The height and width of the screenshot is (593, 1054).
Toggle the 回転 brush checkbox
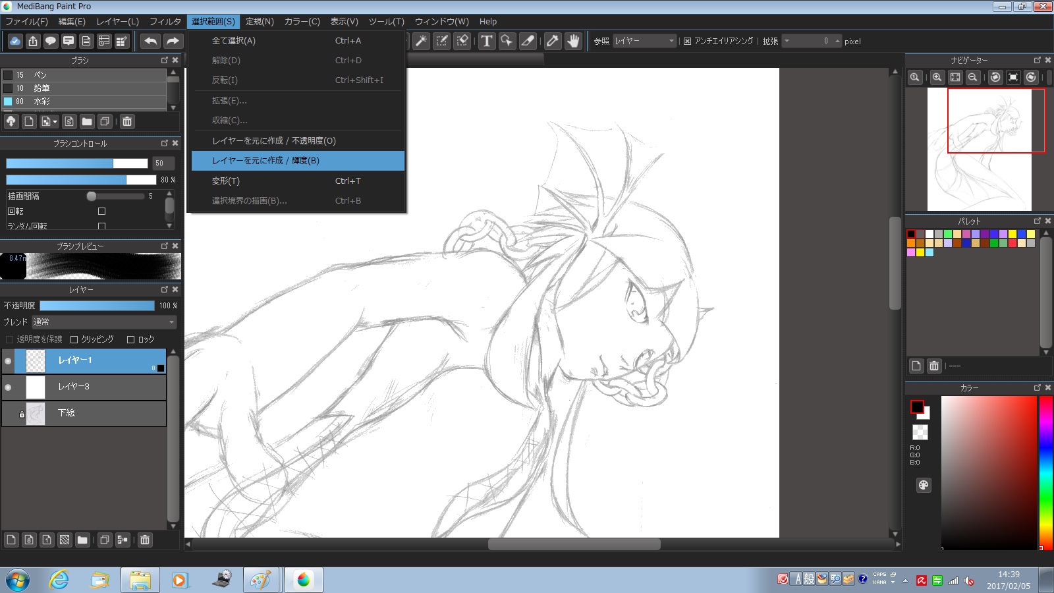pos(101,212)
